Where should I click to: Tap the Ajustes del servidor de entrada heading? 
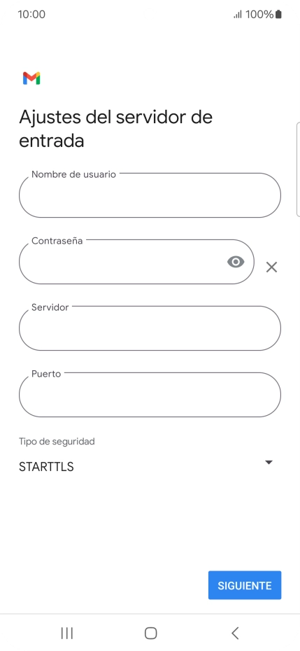[x=116, y=129]
